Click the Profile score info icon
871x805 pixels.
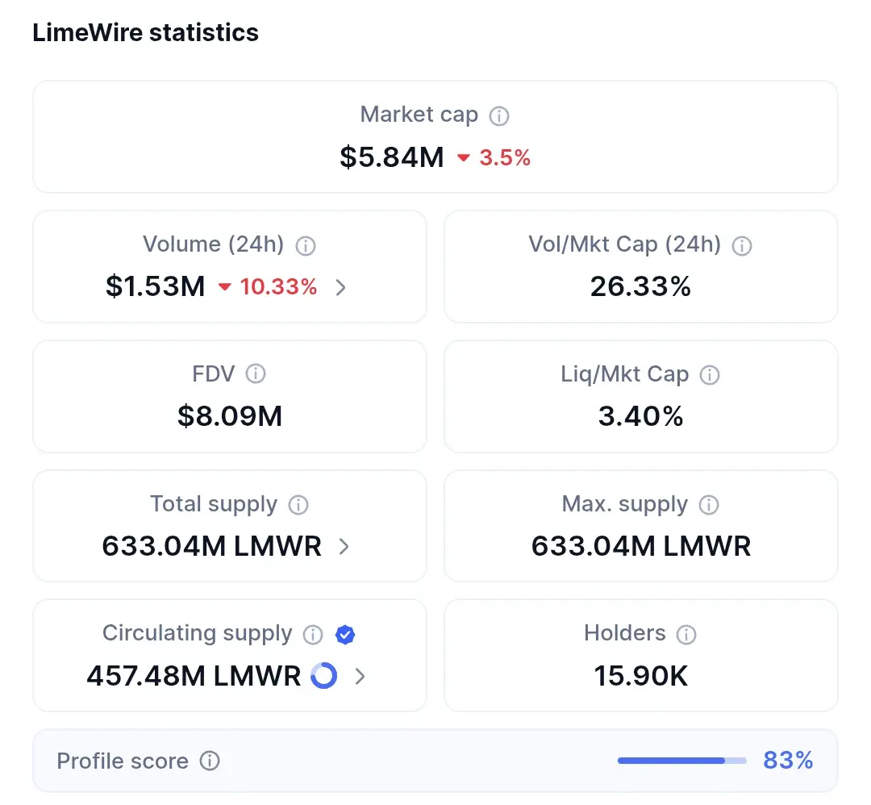pos(210,761)
